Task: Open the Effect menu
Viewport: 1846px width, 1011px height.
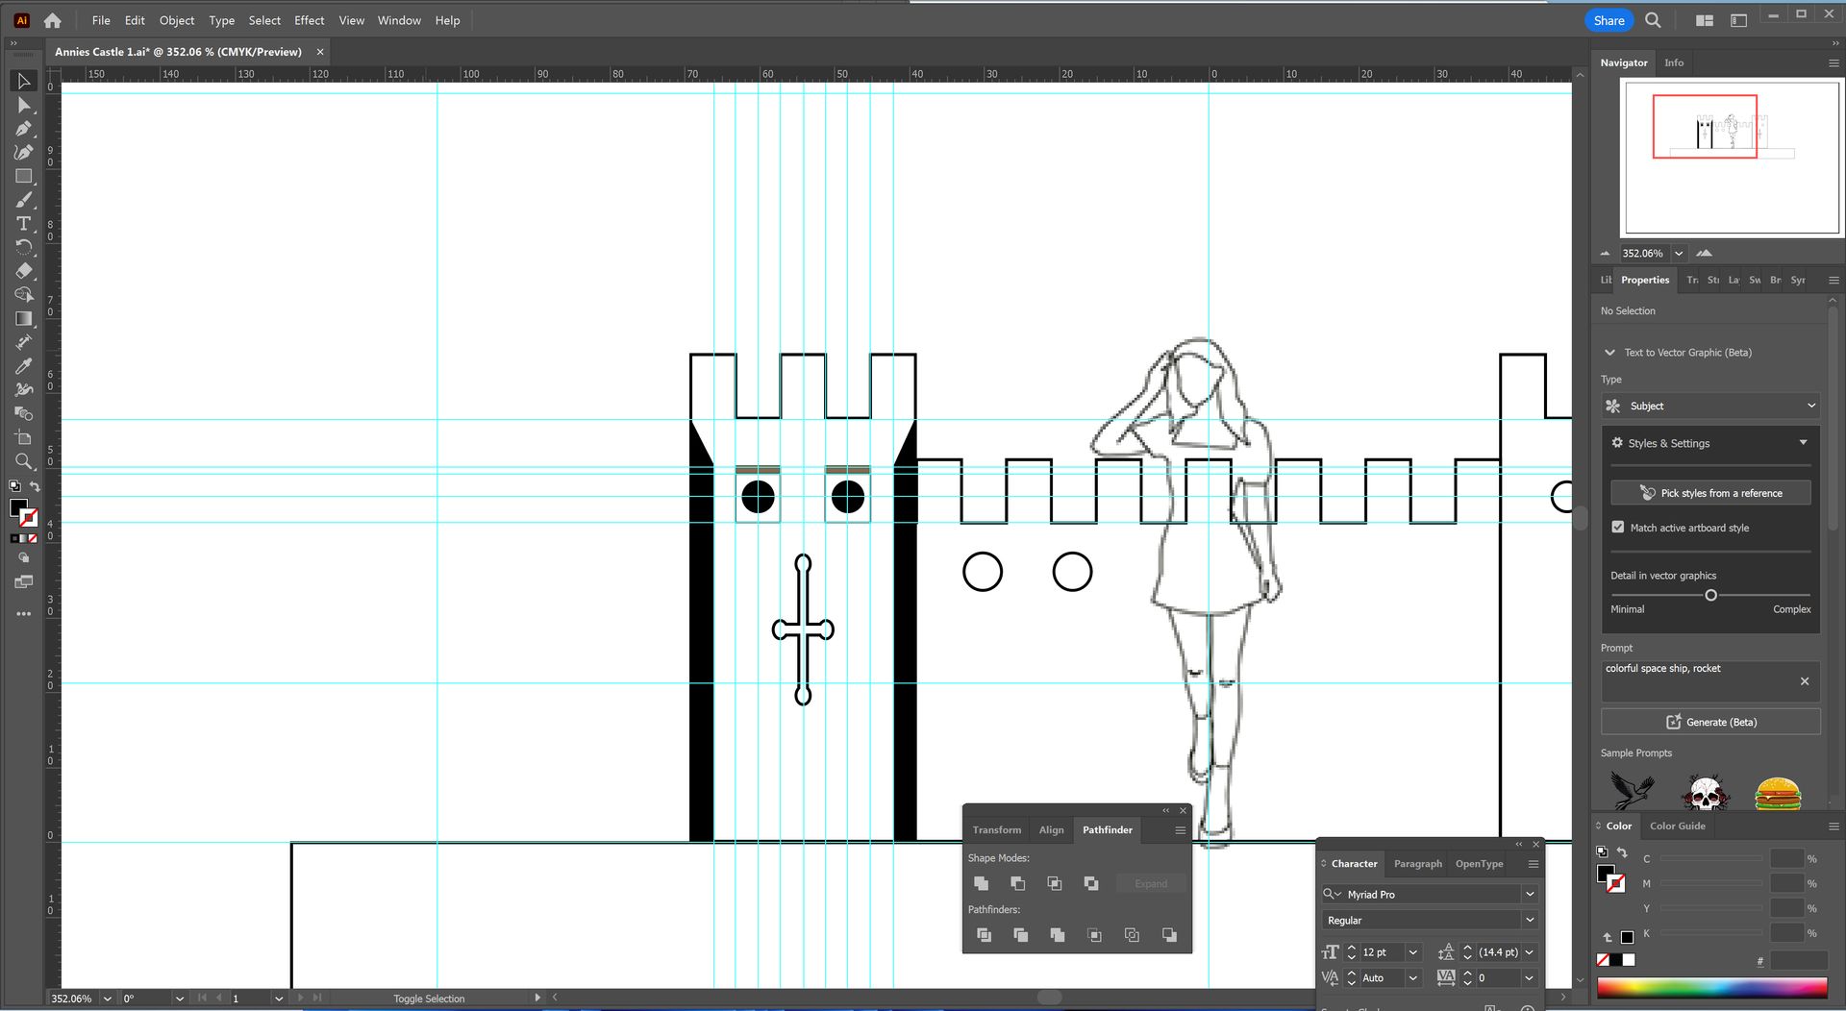Action: pos(309,20)
